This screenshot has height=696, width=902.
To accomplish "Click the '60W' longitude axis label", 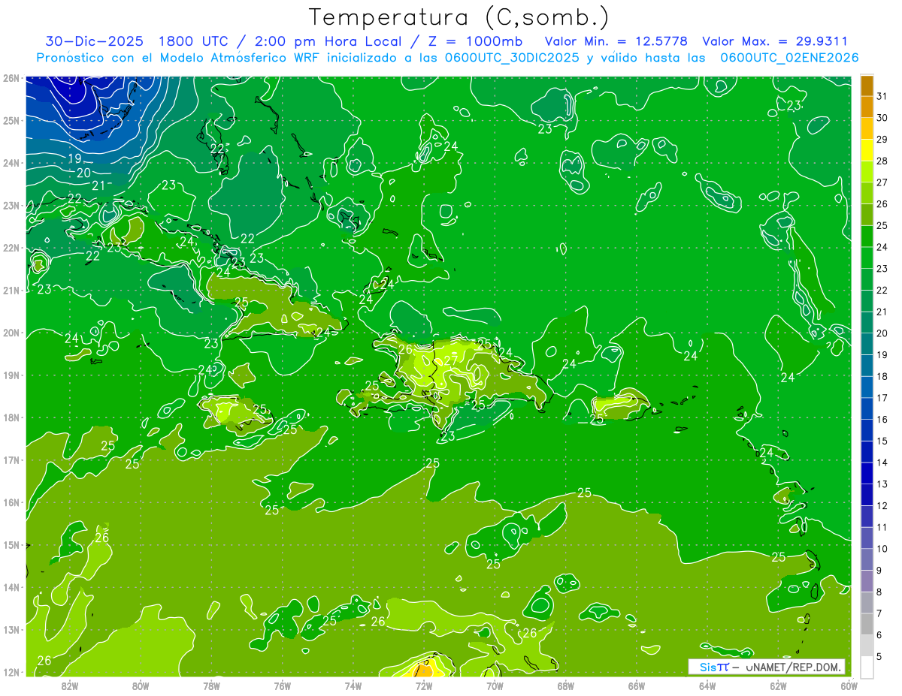I will (x=849, y=685).
